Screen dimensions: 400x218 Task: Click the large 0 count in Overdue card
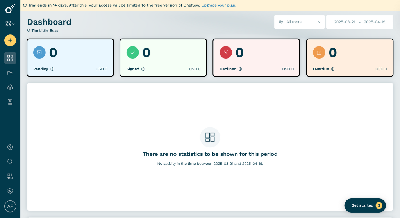click(x=333, y=53)
